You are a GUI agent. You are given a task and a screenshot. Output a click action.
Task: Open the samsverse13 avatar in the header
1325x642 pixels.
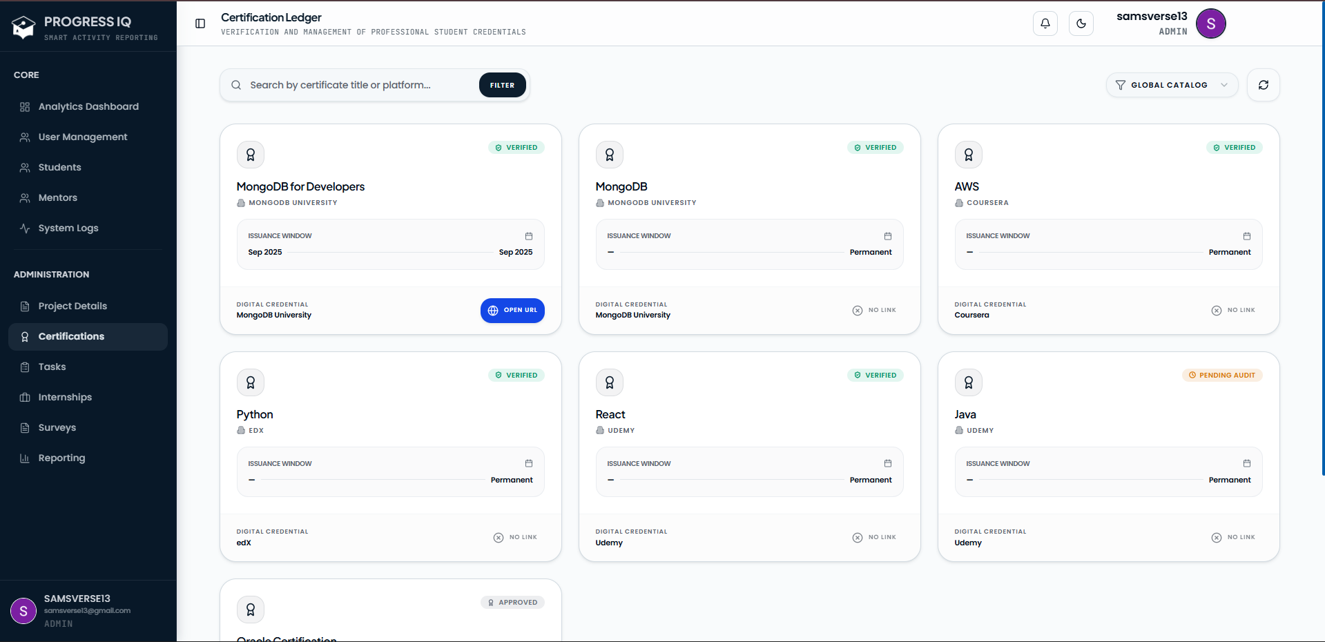coord(1211,23)
